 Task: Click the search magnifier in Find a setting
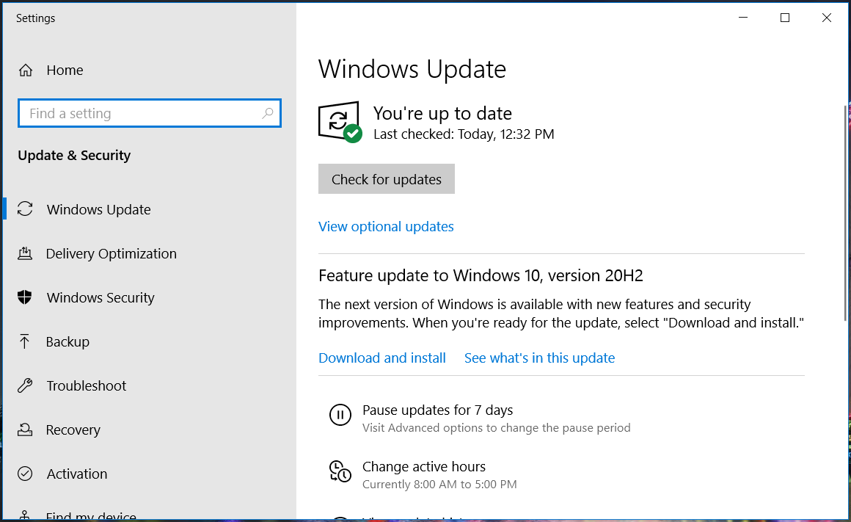(269, 113)
